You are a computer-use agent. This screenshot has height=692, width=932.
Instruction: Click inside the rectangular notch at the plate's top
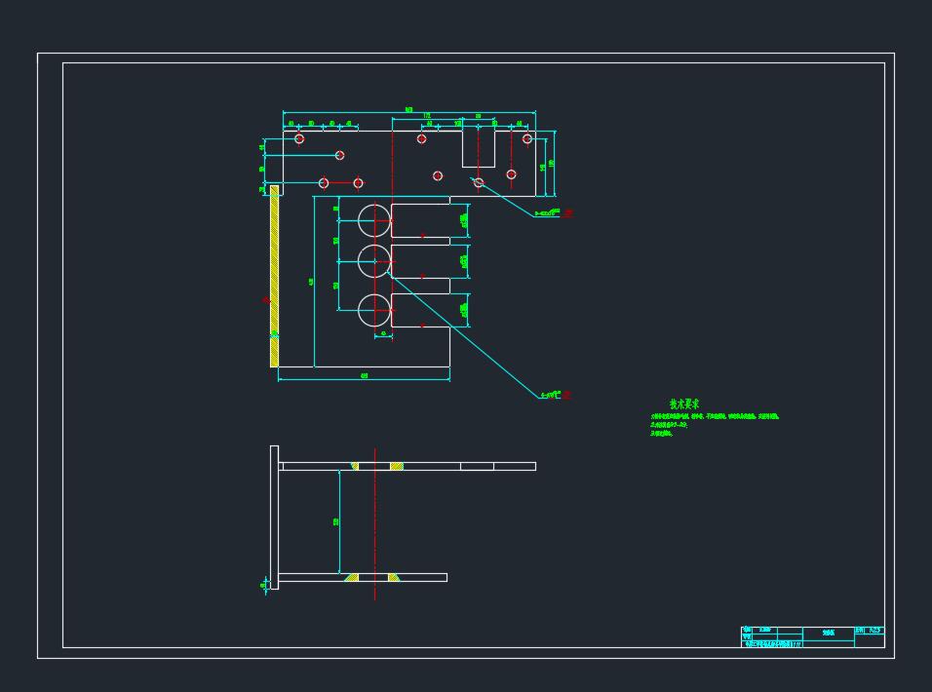[x=478, y=148]
